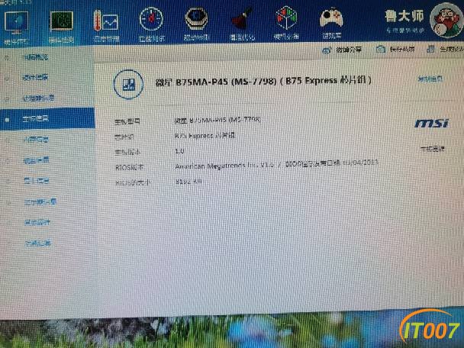Image resolution: width=464 pixels, height=348 pixels.
Task: Launch performance test gauge icon
Action: [151, 20]
